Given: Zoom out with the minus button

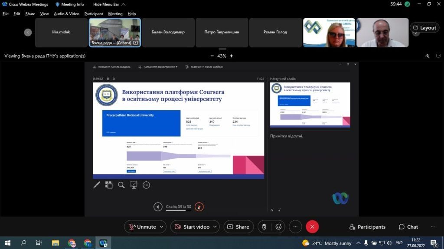Looking at the screenshot, I should (x=212, y=56).
